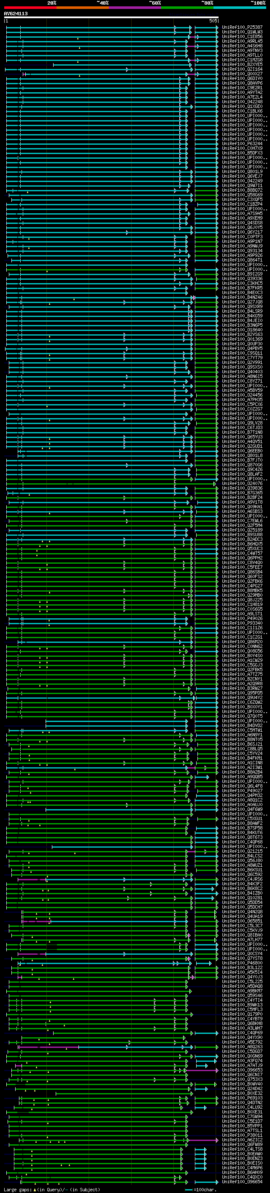
Task: Open hit UniRef100_Q21215
Action: [242, 851]
